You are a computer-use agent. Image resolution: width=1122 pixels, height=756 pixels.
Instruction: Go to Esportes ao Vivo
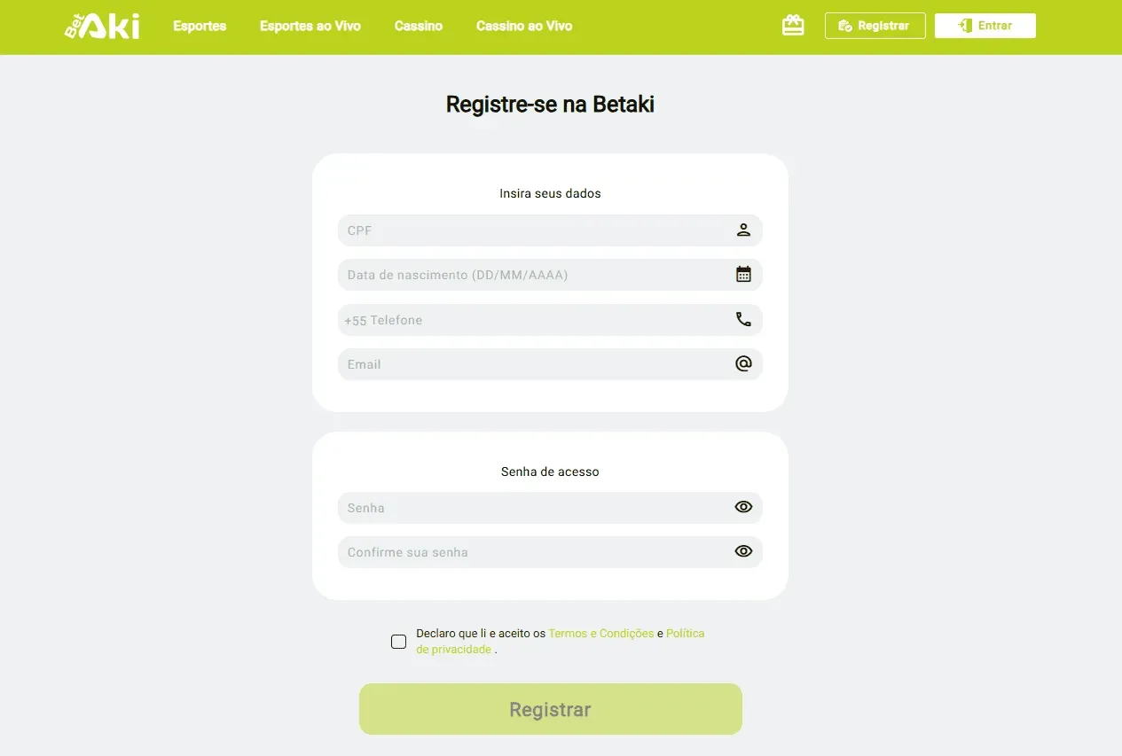click(x=310, y=26)
